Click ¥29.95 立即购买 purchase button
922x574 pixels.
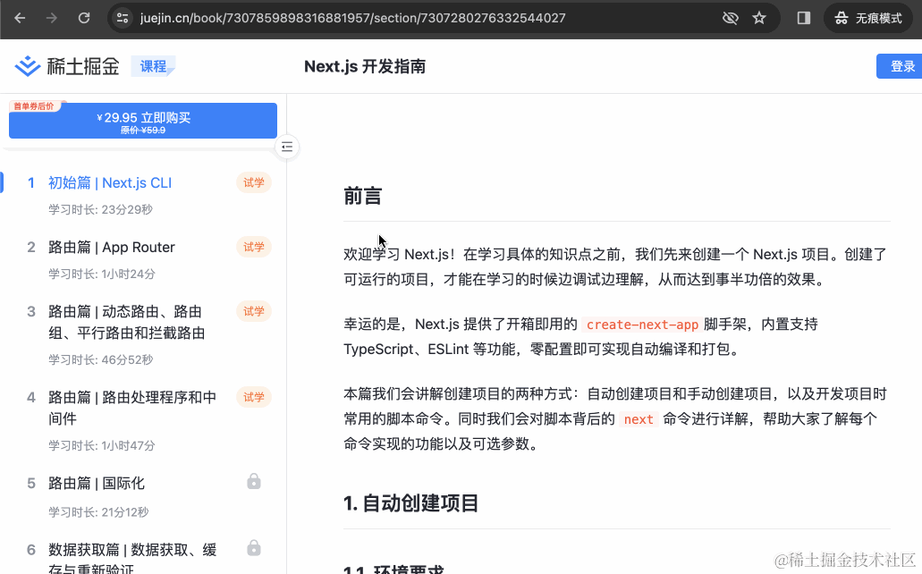tap(143, 122)
